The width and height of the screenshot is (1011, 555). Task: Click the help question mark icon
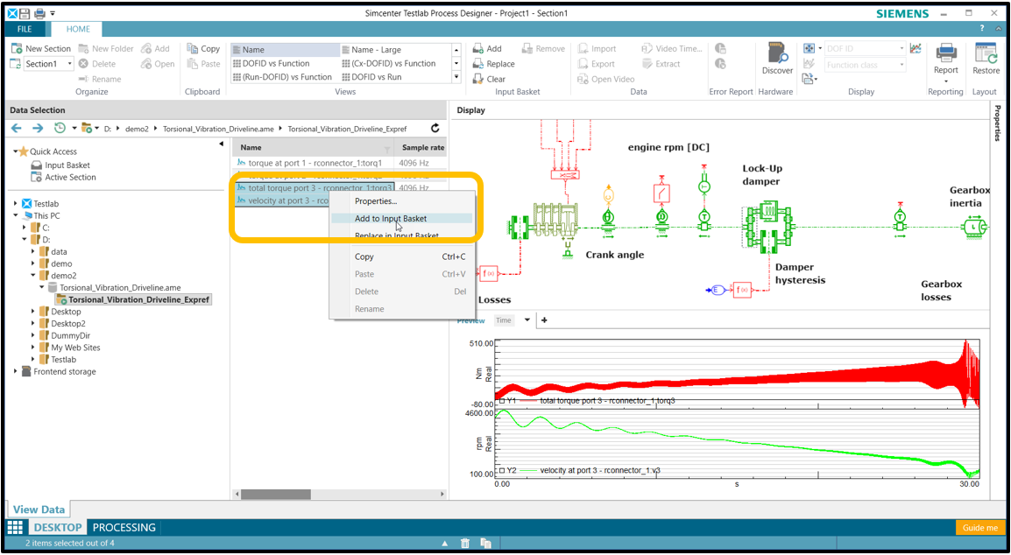[x=982, y=28]
